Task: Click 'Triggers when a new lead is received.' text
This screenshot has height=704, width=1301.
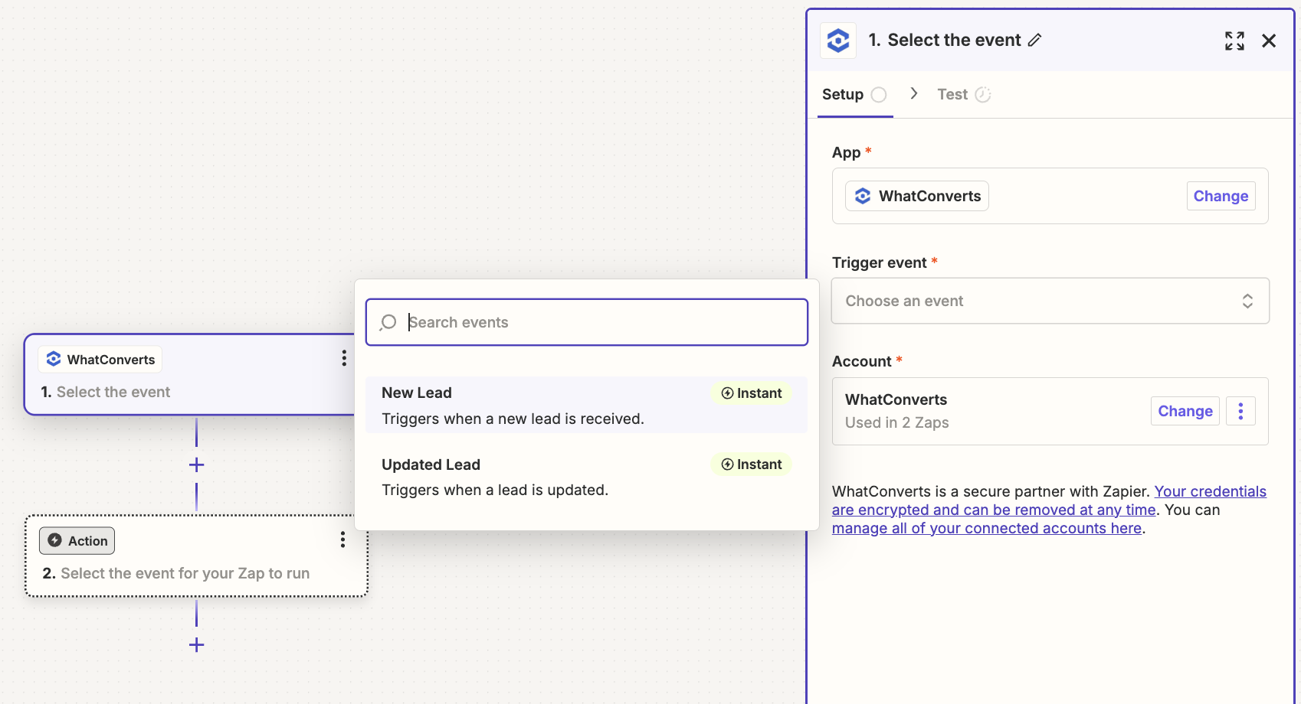Action: coord(513,419)
